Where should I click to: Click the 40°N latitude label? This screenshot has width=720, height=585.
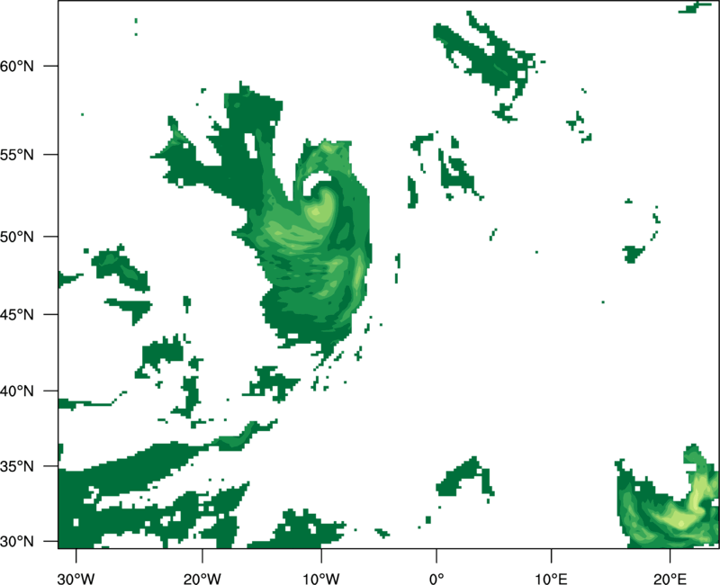coord(17,391)
